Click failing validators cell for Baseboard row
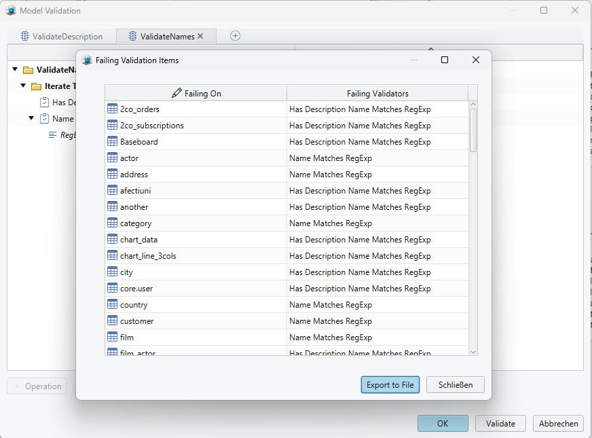 [377, 142]
